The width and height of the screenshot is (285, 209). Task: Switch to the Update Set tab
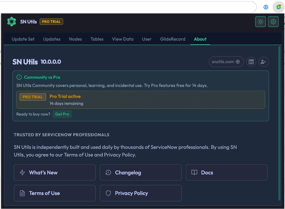point(23,39)
